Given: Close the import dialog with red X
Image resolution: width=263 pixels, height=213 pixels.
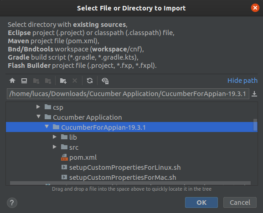Looking at the screenshot, I should (255, 8).
